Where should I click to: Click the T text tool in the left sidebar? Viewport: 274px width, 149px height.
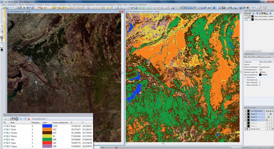pyautogui.click(x=2, y=40)
